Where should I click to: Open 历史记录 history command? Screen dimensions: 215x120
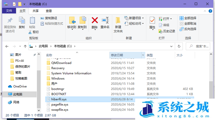coord(167,31)
